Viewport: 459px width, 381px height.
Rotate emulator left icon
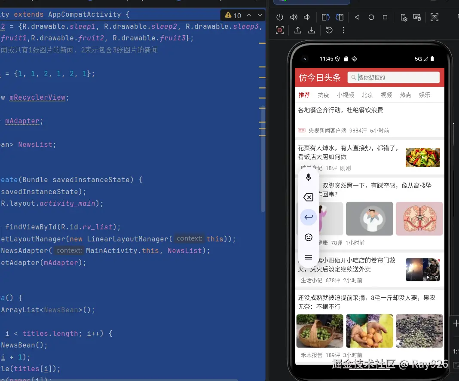tap(325, 17)
